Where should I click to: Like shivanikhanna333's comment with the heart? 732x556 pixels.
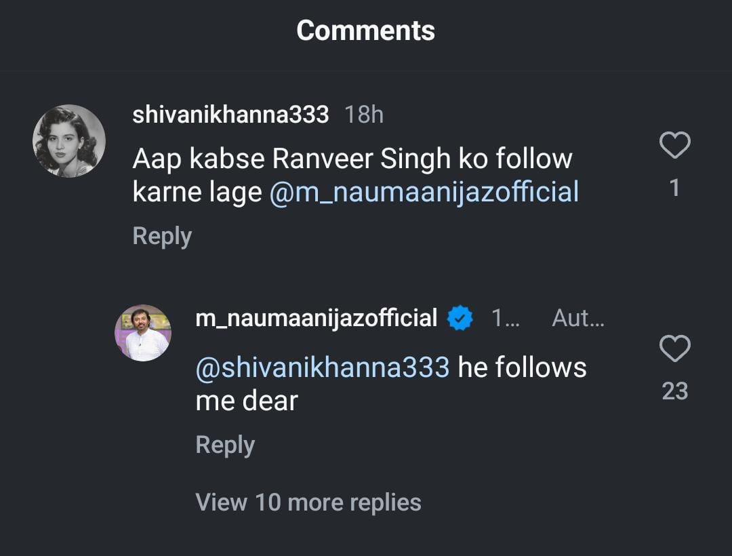coord(674,146)
